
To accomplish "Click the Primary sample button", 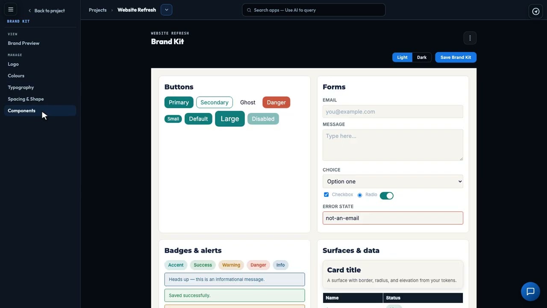I will pyautogui.click(x=179, y=102).
